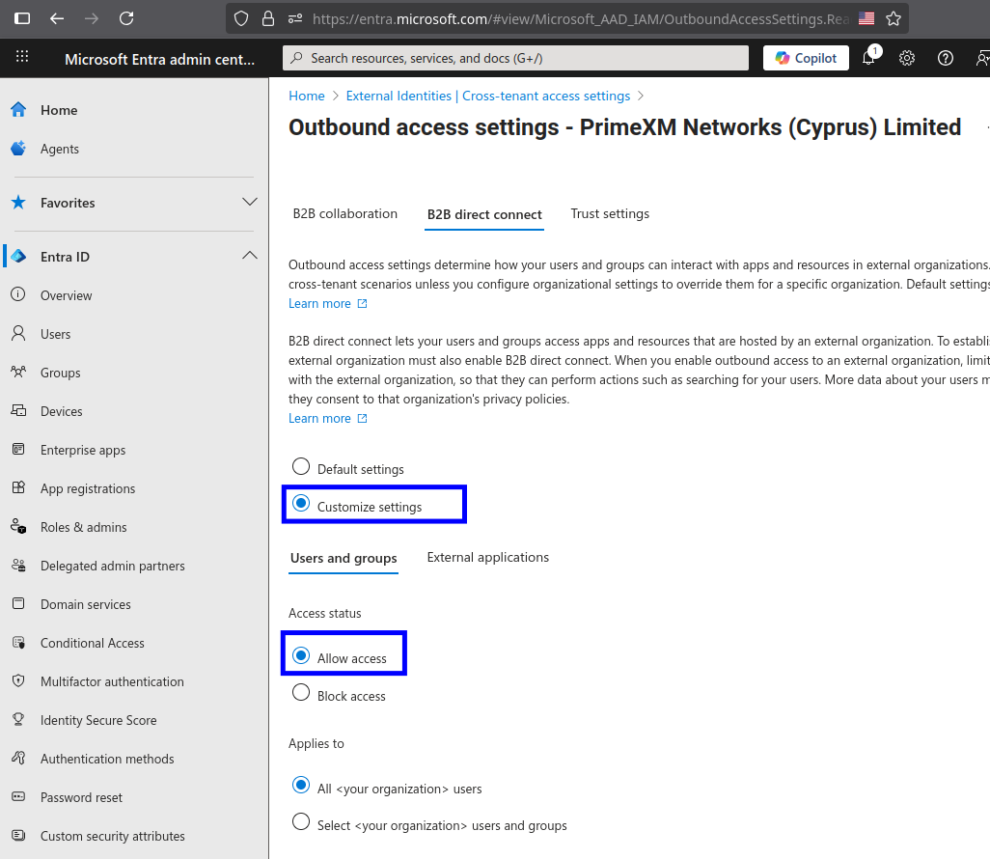This screenshot has width=990, height=859.
Task: Open the Trust settings tab
Action: point(610,213)
